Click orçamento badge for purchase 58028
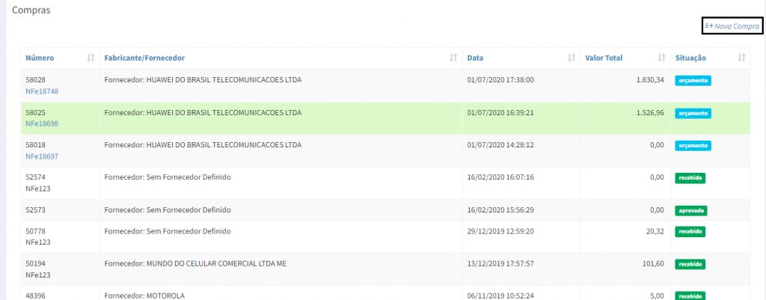Screen dimensions: 766x300 click(x=692, y=80)
